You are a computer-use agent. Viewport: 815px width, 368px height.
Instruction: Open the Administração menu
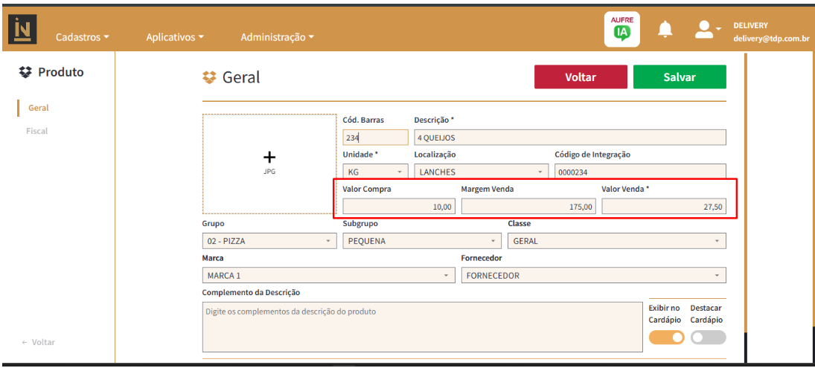pyautogui.click(x=277, y=37)
